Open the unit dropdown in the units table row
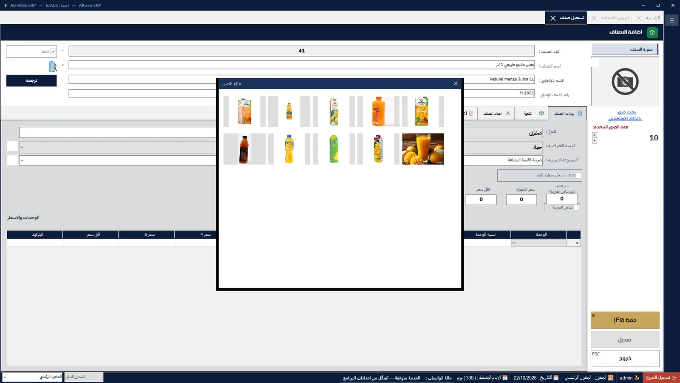This screenshot has width=680, height=383. click(514, 243)
